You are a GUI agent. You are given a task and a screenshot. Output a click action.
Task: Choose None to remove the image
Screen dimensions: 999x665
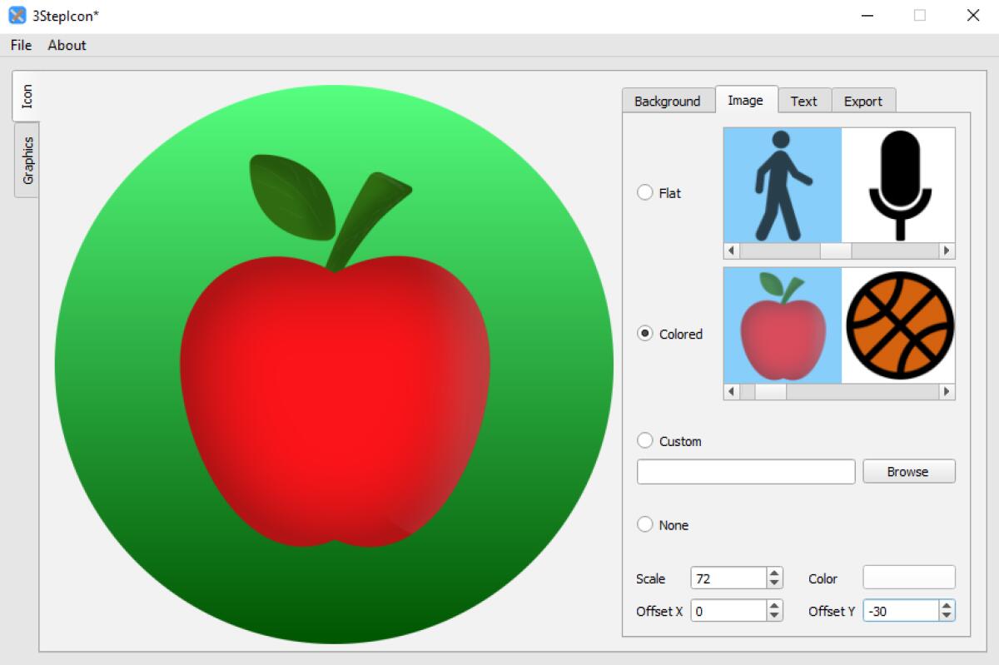[644, 524]
